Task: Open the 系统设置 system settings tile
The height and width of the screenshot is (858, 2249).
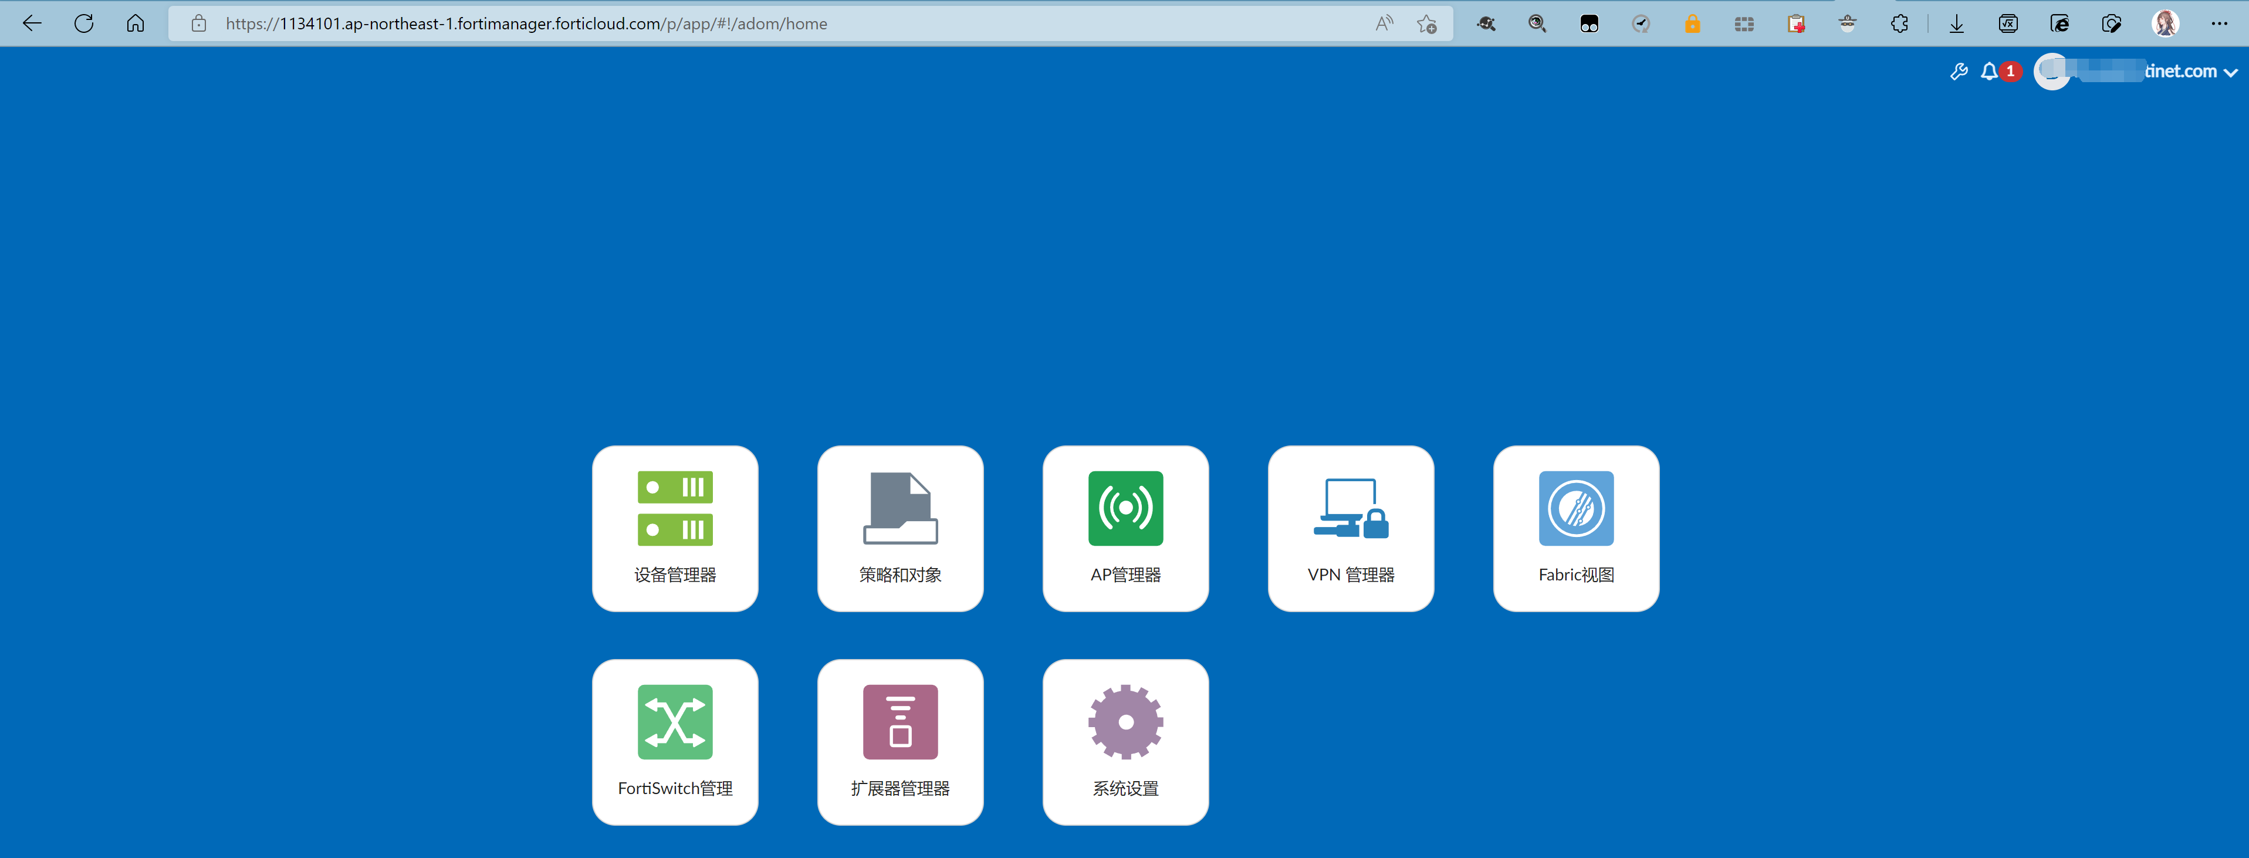Action: click(x=1125, y=741)
